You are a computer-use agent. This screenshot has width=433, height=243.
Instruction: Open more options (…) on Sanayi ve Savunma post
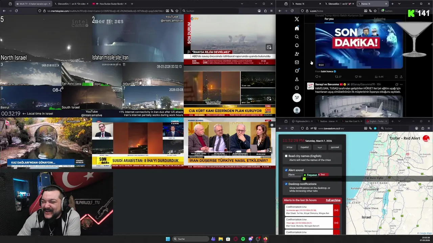pos(402,84)
